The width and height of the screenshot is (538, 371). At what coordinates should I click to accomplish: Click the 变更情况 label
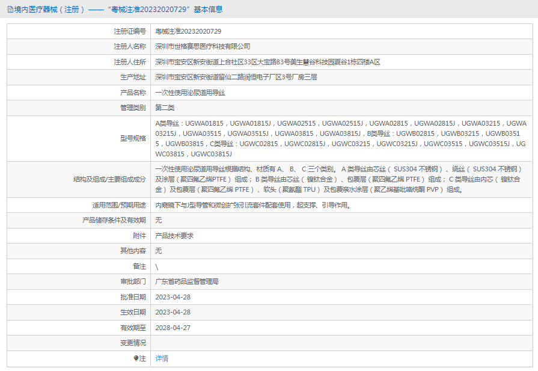pyautogui.click(x=133, y=343)
